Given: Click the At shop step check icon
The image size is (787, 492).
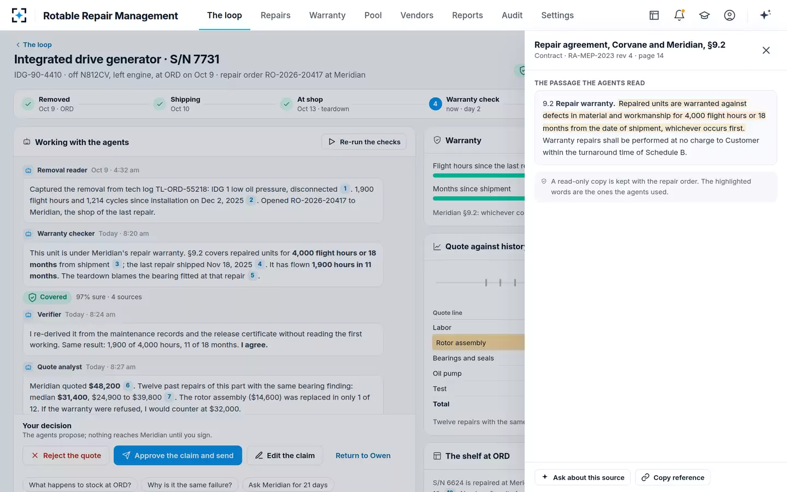Looking at the screenshot, I should pyautogui.click(x=286, y=104).
